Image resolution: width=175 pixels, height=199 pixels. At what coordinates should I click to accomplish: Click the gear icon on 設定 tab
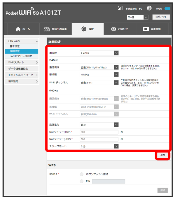point(84,29)
